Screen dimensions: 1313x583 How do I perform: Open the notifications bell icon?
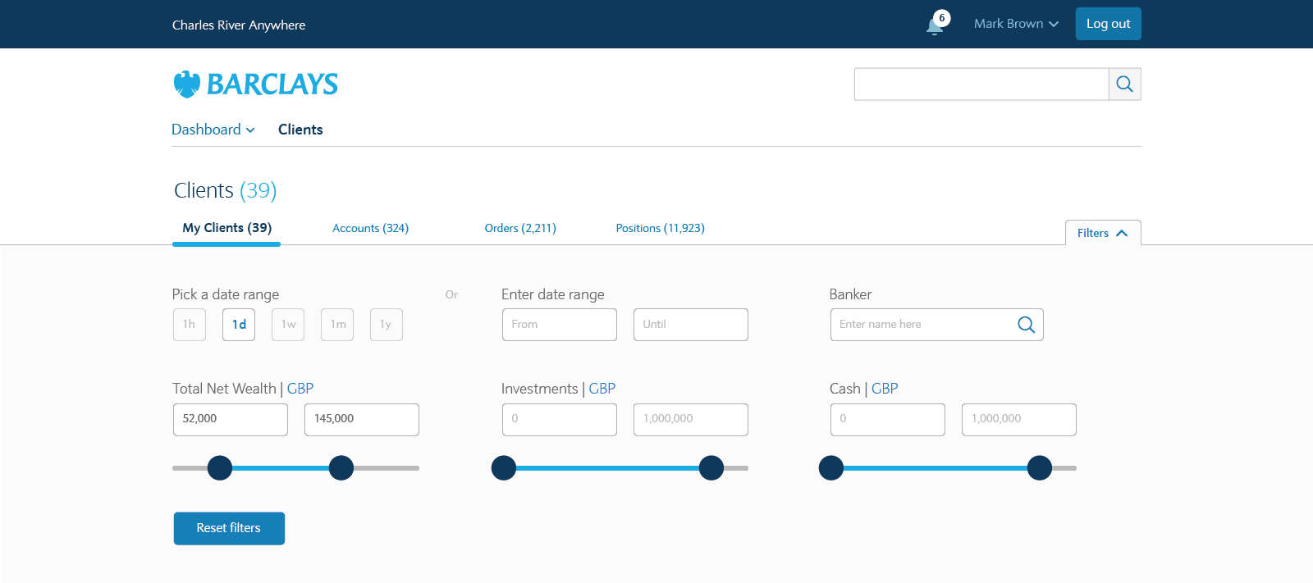(935, 25)
